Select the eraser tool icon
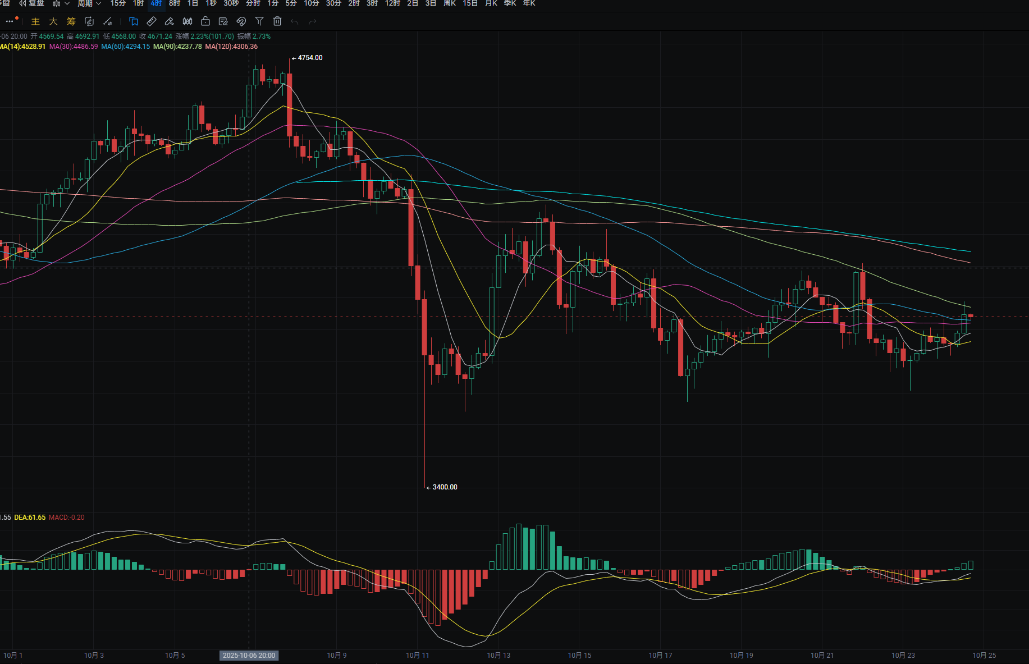Screen dimensions: 1029x664 [170, 21]
